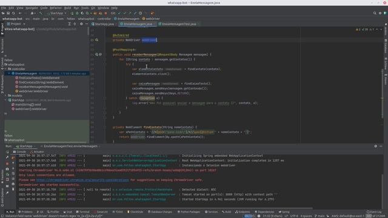Screen dimensions: 388x218
Task: Click Git branch main widget in status bar
Action: [x=319, y=216]
